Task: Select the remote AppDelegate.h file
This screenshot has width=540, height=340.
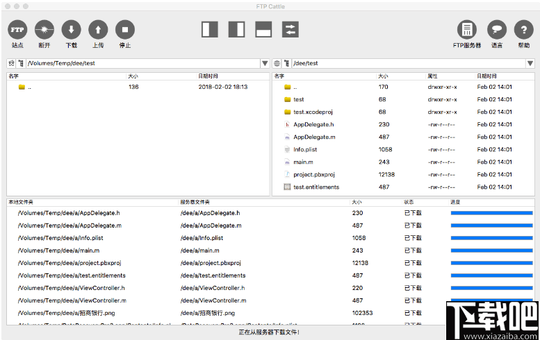Action: [403, 124]
